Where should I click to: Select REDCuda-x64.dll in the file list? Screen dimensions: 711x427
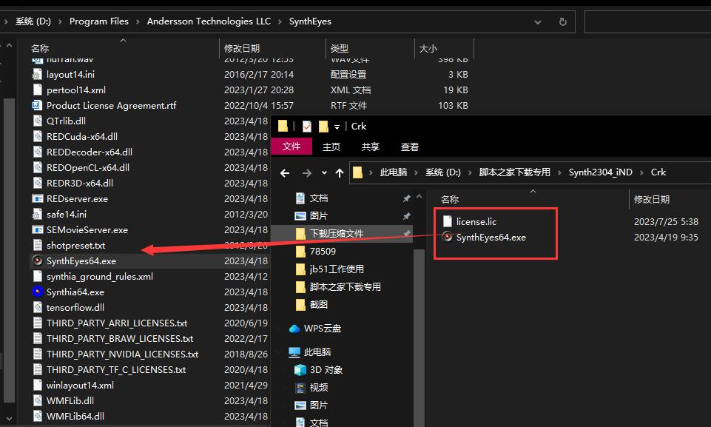tap(81, 137)
